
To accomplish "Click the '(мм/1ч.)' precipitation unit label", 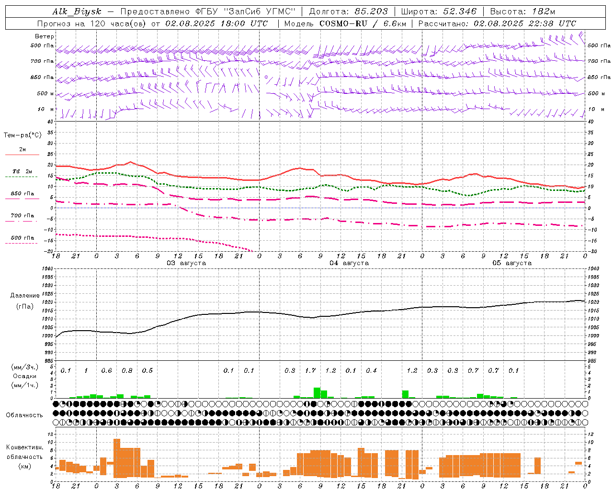I will click(x=25, y=385).
